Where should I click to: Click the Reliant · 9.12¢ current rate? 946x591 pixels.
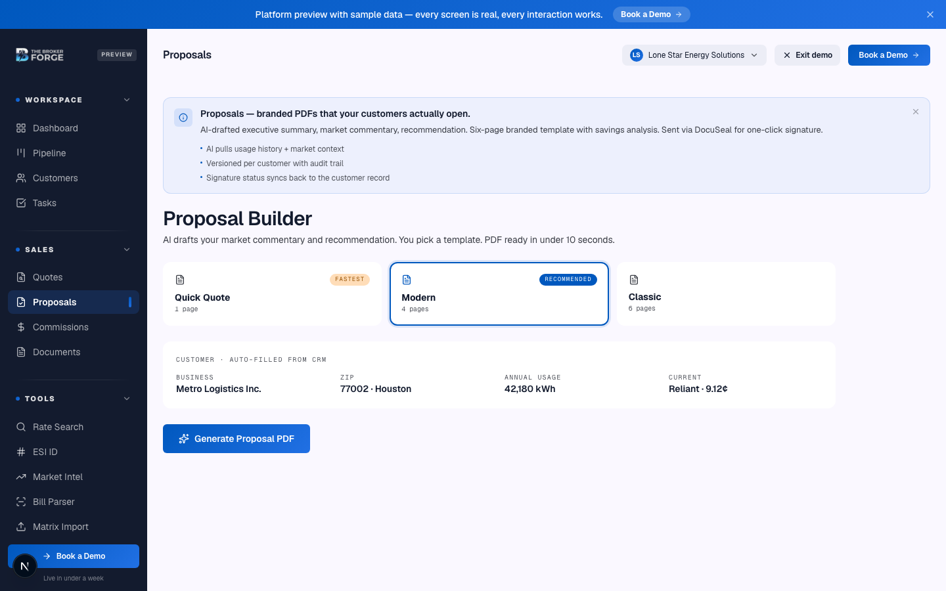tap(698, 389)
